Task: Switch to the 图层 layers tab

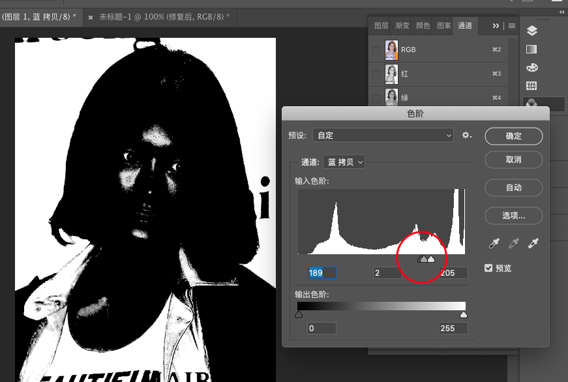Action: coord(381,26)
